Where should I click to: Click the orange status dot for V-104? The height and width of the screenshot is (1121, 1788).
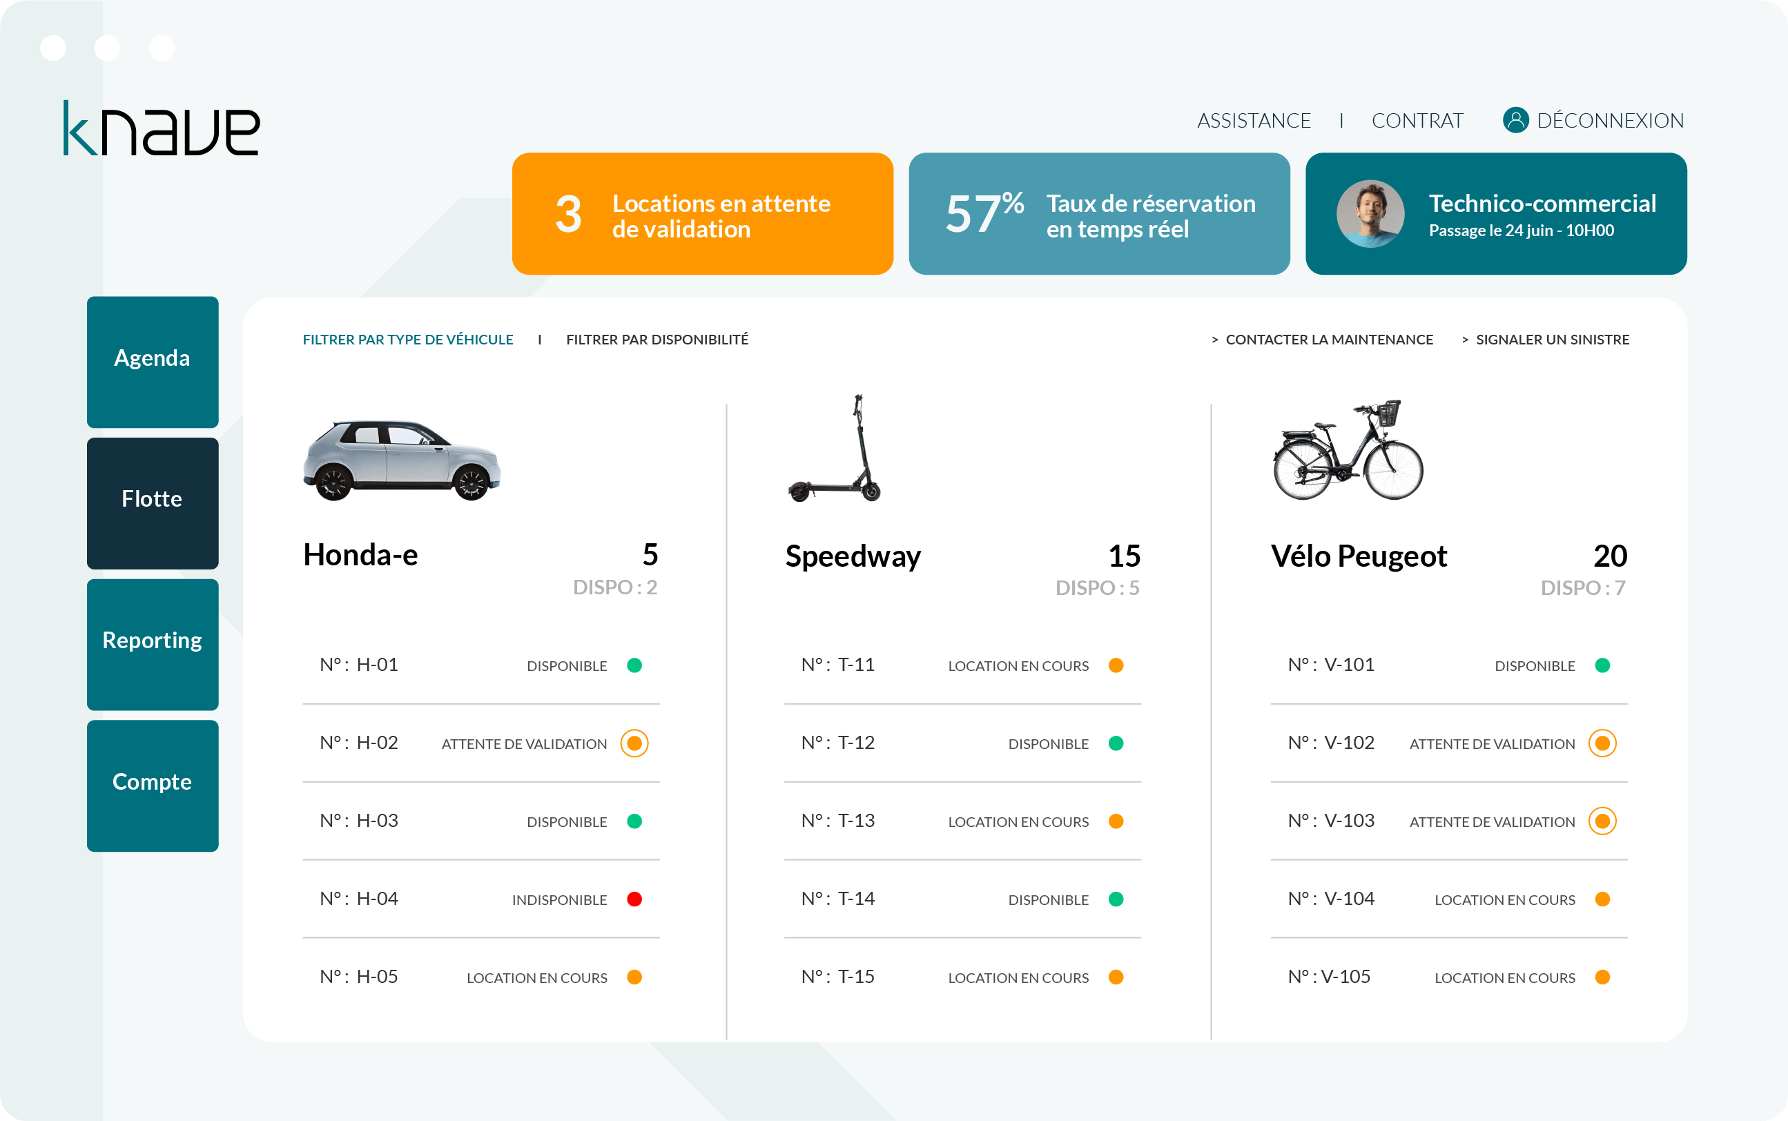(1602, 899)
